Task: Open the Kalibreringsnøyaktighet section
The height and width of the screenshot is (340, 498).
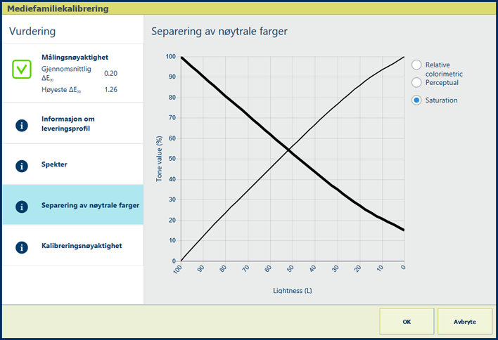Action: pyautogui.click(x=73, y=245)
